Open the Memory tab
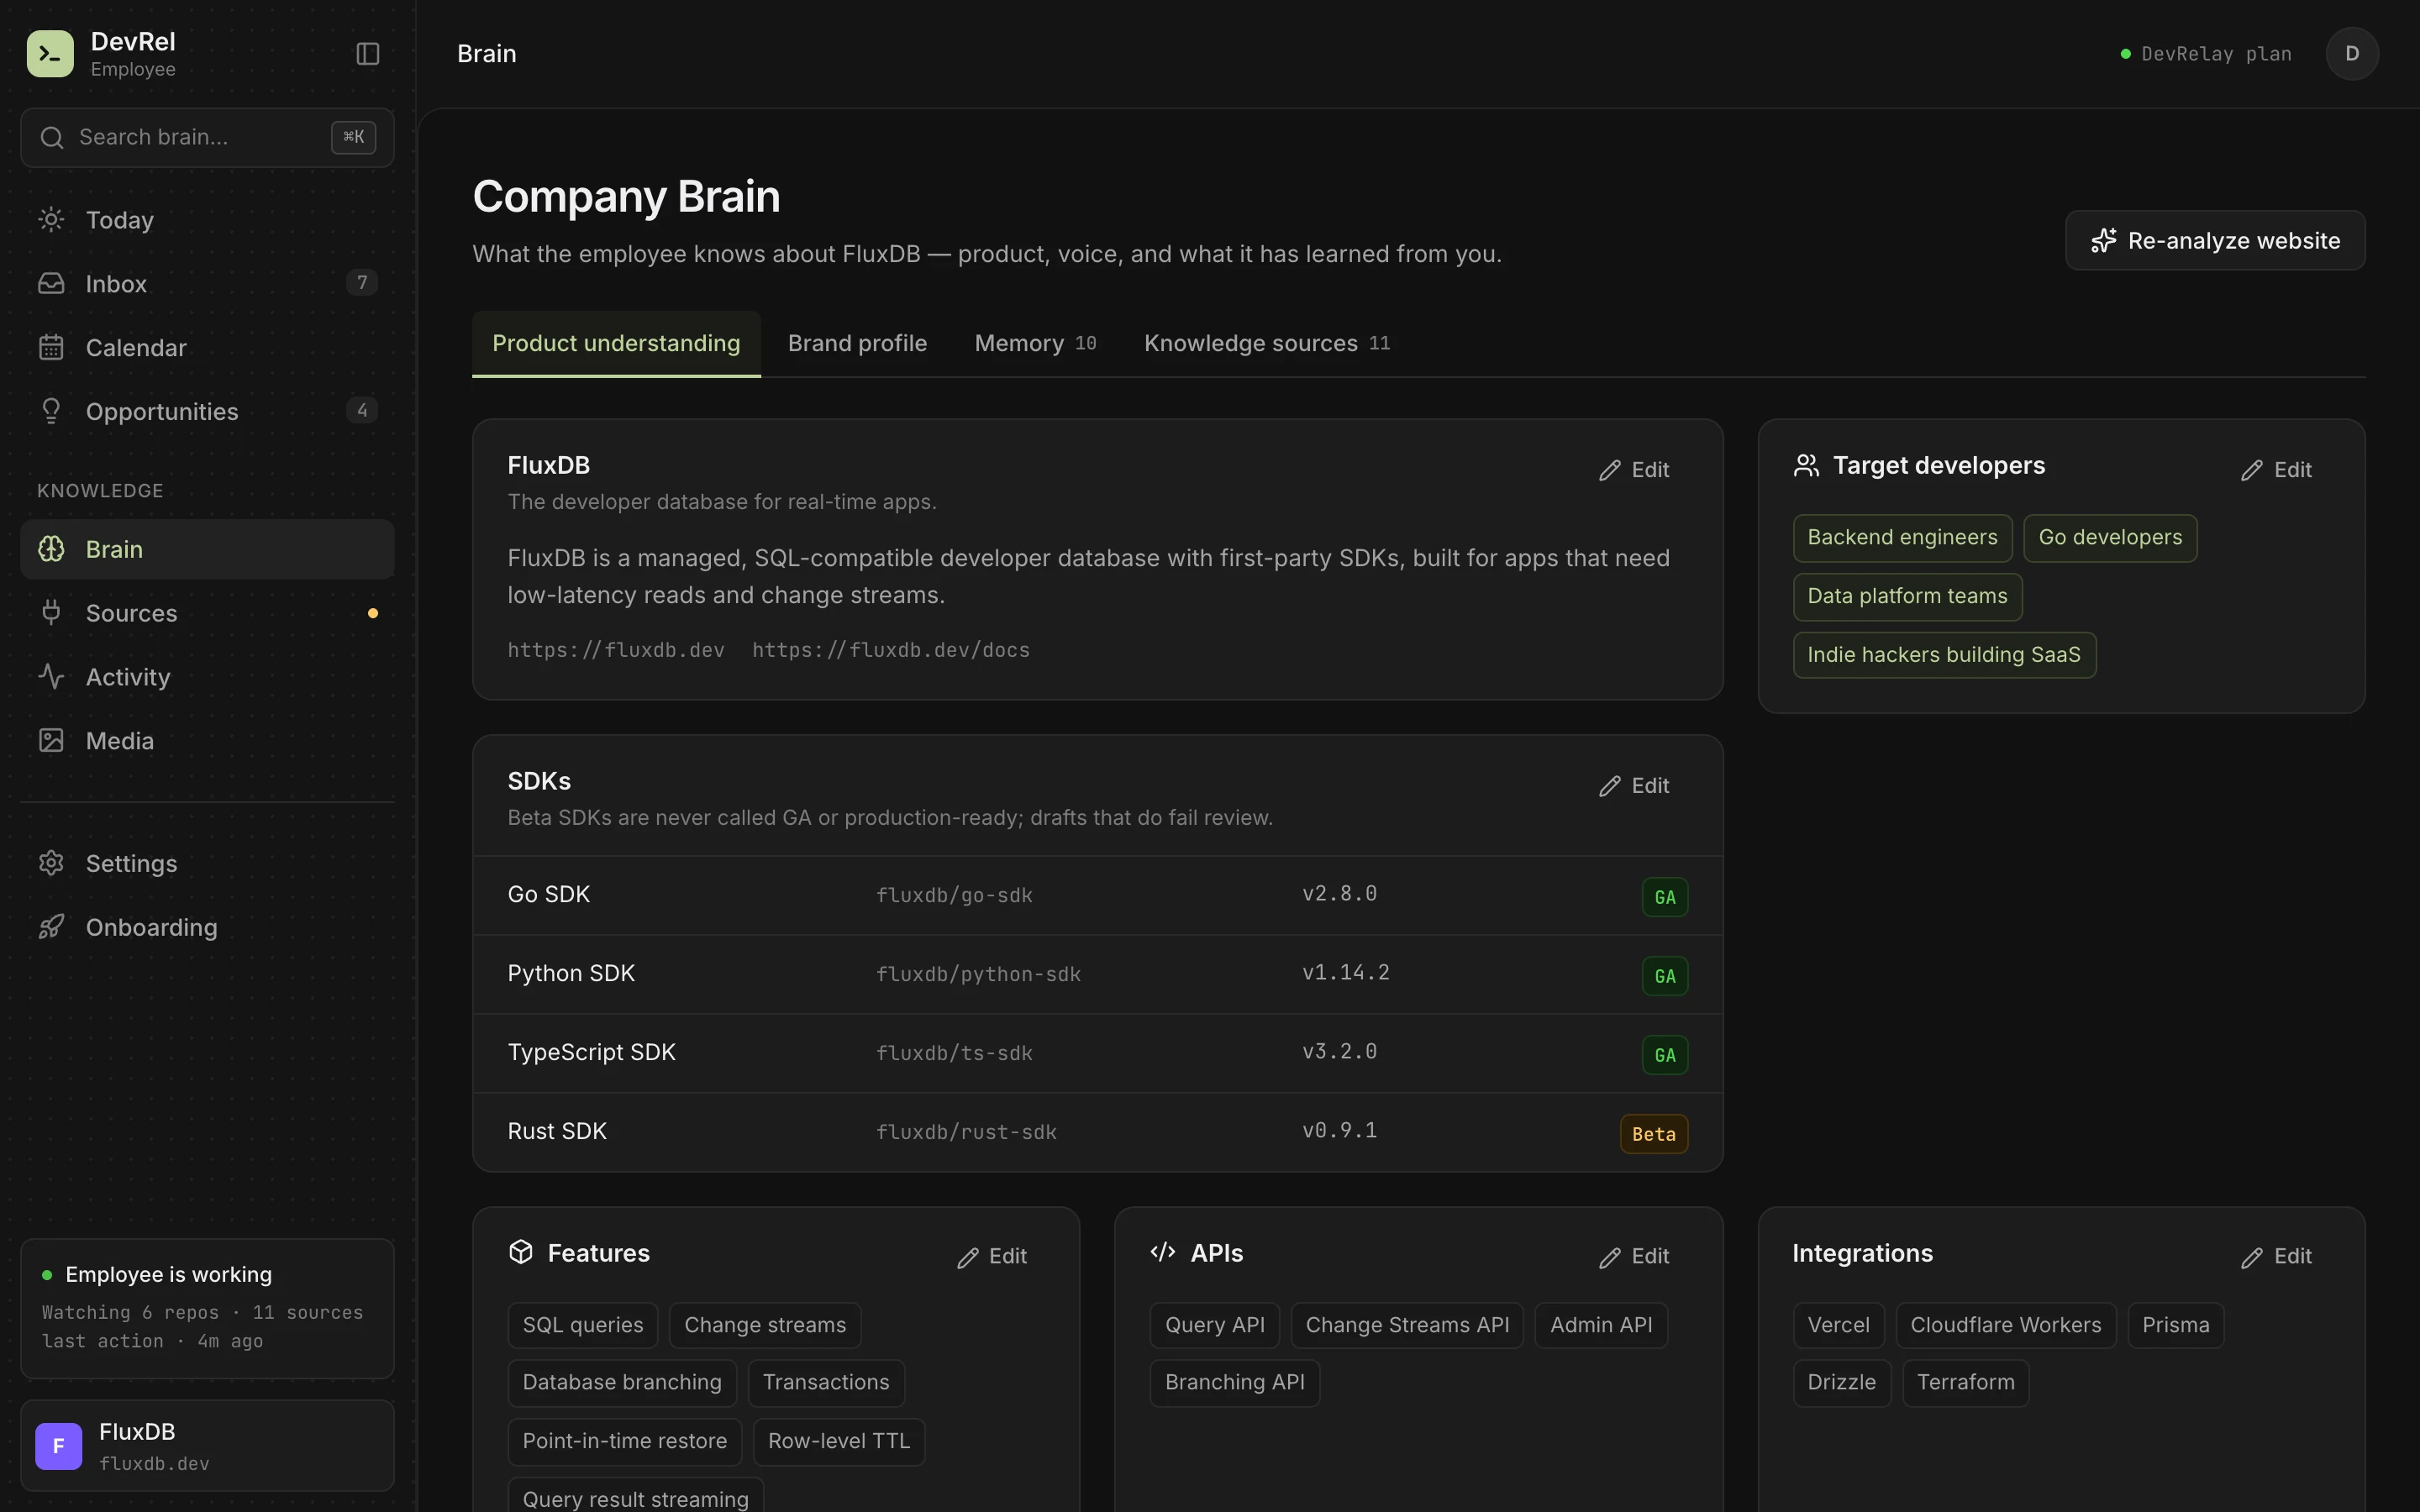Screen dimensions: 2420x1512 point(1035,343)
